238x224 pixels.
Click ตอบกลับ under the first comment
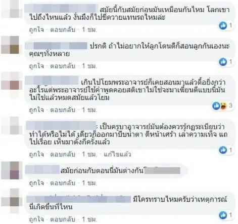tap(63, 30)
